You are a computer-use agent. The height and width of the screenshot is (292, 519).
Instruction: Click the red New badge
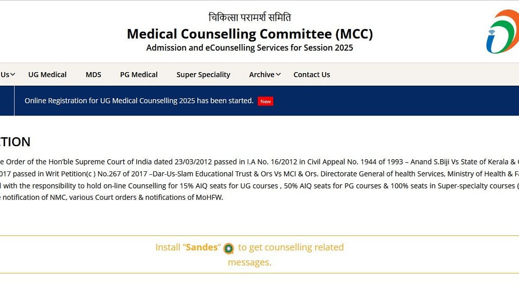coord(265,101)
